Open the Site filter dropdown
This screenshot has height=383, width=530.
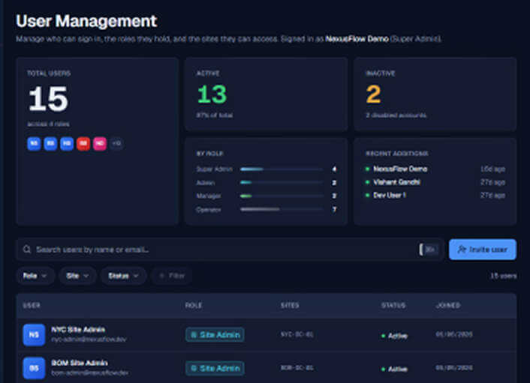[78, 276]
